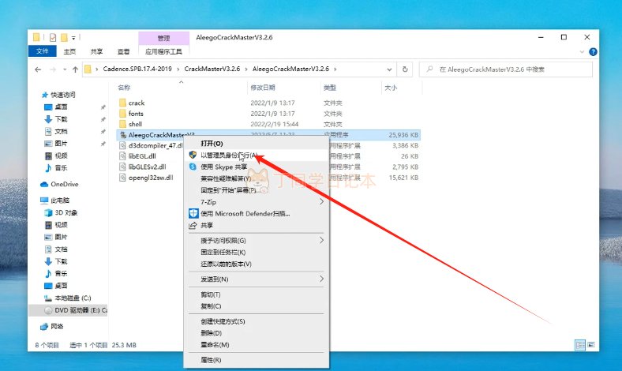Open address bar history dropdown

click(389, 69)
